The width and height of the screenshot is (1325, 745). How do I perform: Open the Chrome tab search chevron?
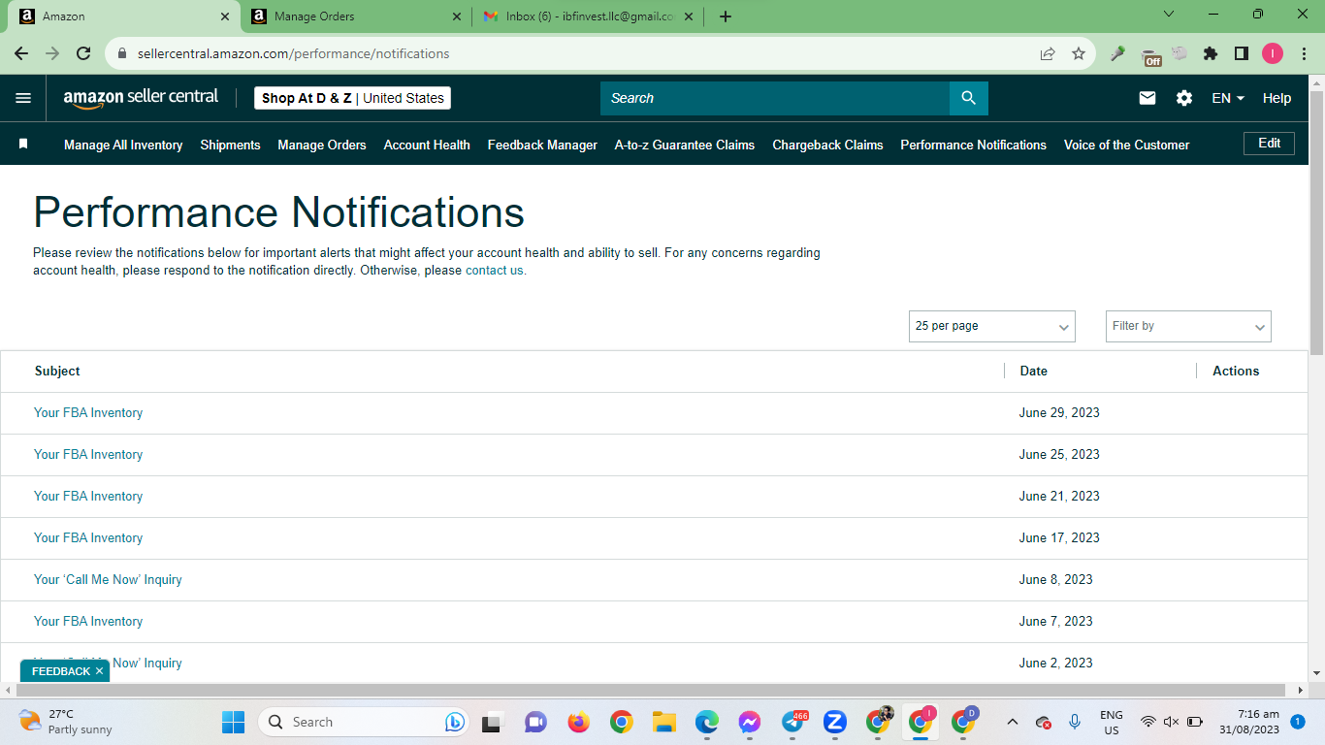tap(1169, 15)
